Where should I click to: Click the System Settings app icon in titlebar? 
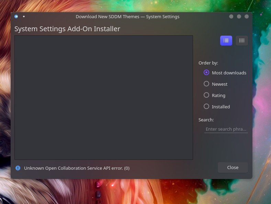click(16, 16)
